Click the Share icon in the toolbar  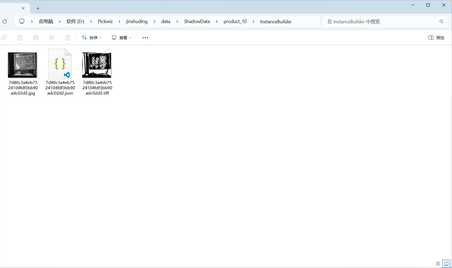tap(52, 38)
